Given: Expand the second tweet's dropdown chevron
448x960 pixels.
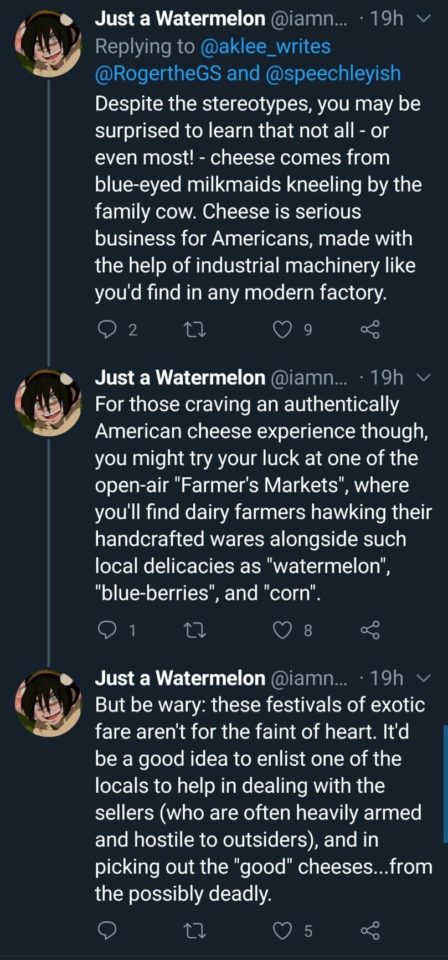Looking at the screenshot, I should click(x=423, y=378).
